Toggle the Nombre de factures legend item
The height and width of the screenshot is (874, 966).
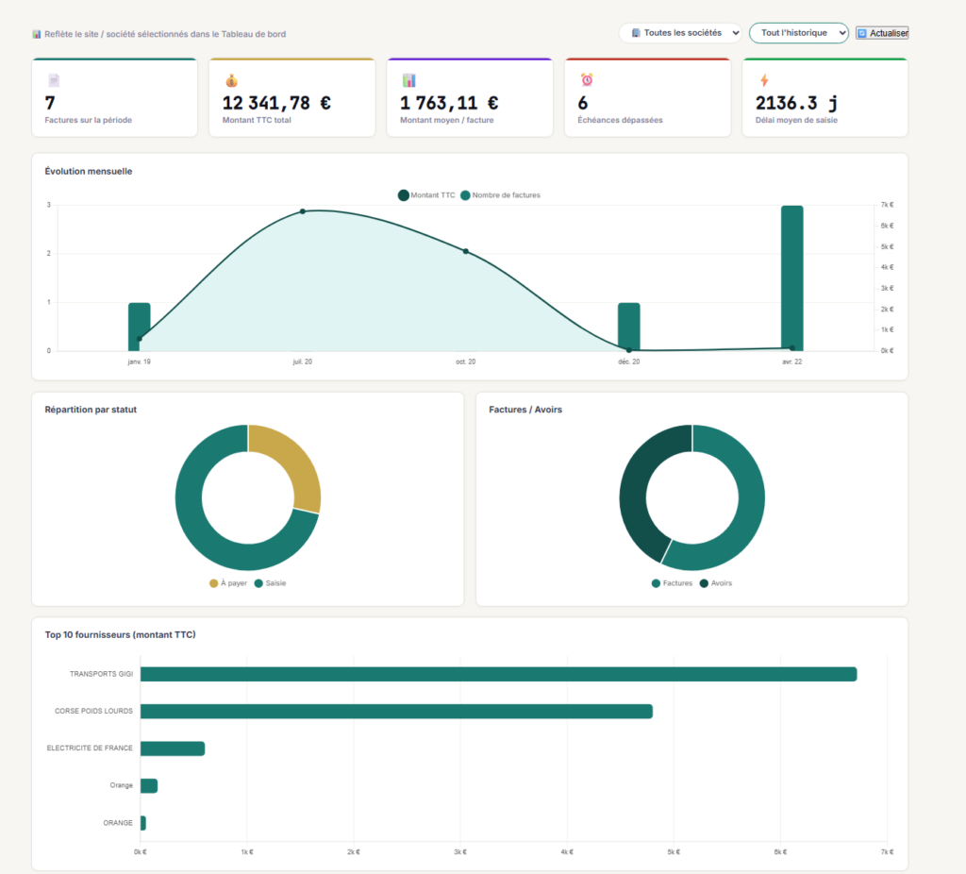point(500,195)
